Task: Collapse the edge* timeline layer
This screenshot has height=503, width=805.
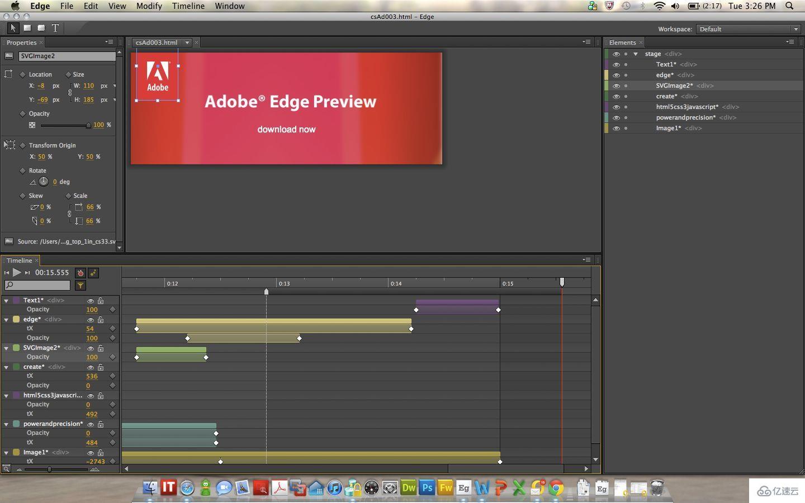Action: (x=6, y=320)
